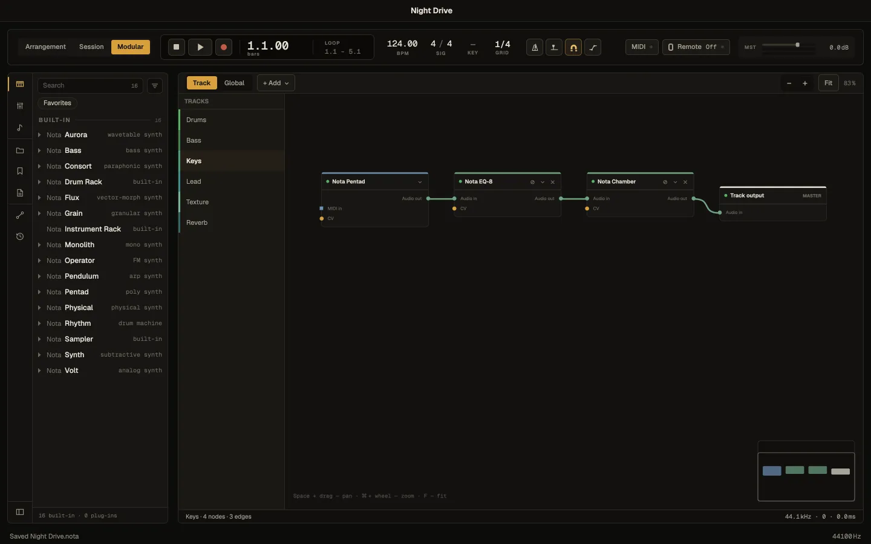Toggle the automation curve icon
This screenshot has width=871, height=544.
(593, 47)
